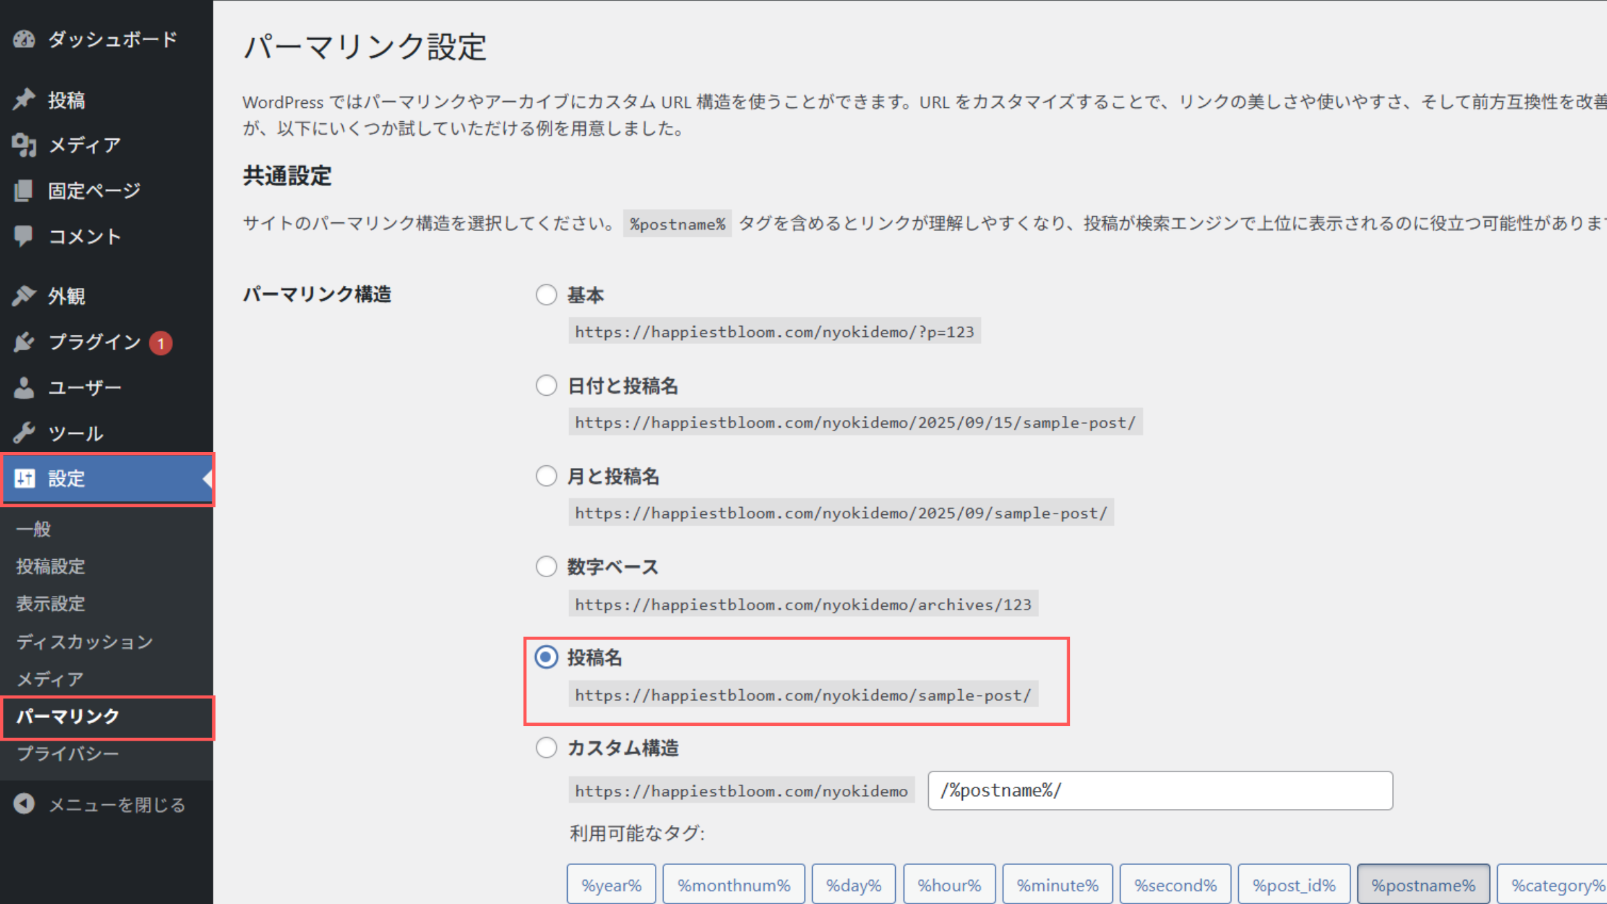Click the Dashboard gauge icon
Image resolution: width=1607 pixels, height=904 pixels.
click(24, 40)
